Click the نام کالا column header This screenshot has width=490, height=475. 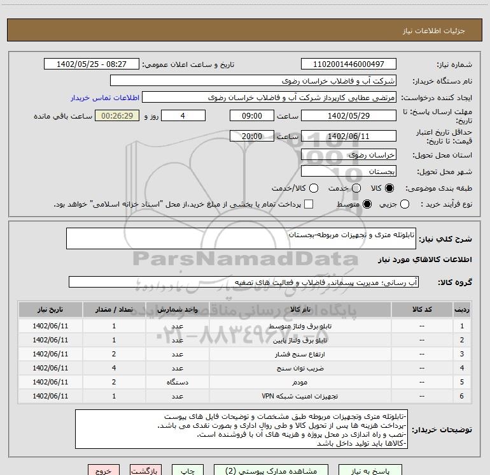(x=300, y=309)
